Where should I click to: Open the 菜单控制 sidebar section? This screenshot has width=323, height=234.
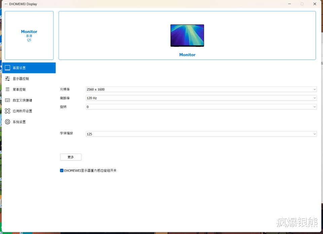29,90
